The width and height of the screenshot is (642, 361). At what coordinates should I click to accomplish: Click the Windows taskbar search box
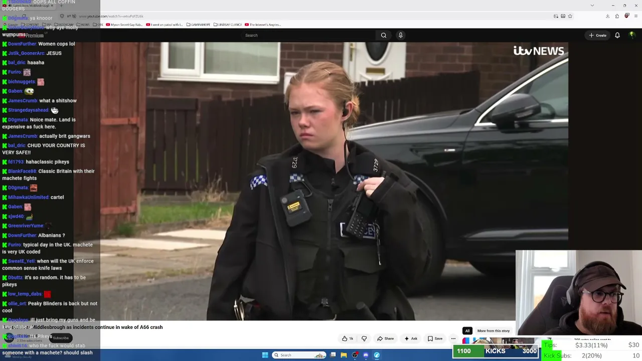pos(299,355)
